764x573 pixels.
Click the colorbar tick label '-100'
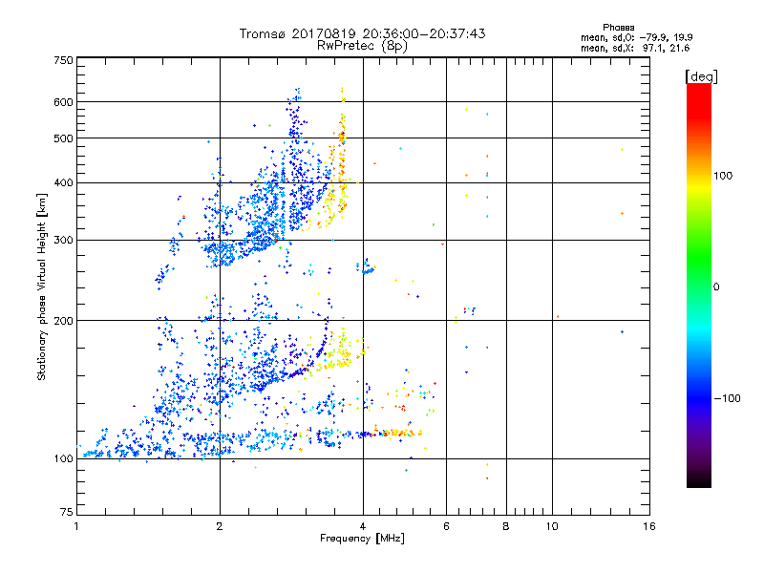[x=727, y=398]
